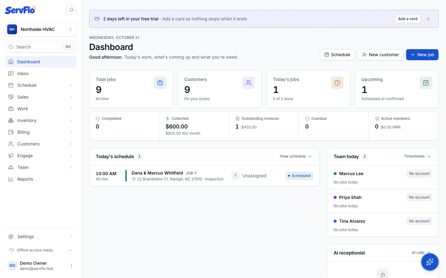Click the Inbox sidebar icon
The image size is (446, 278).
11,74
